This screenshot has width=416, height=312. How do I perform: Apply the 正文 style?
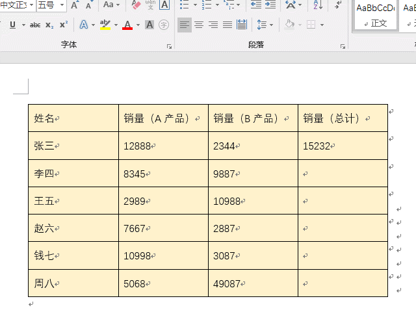(x=376, y=16)
